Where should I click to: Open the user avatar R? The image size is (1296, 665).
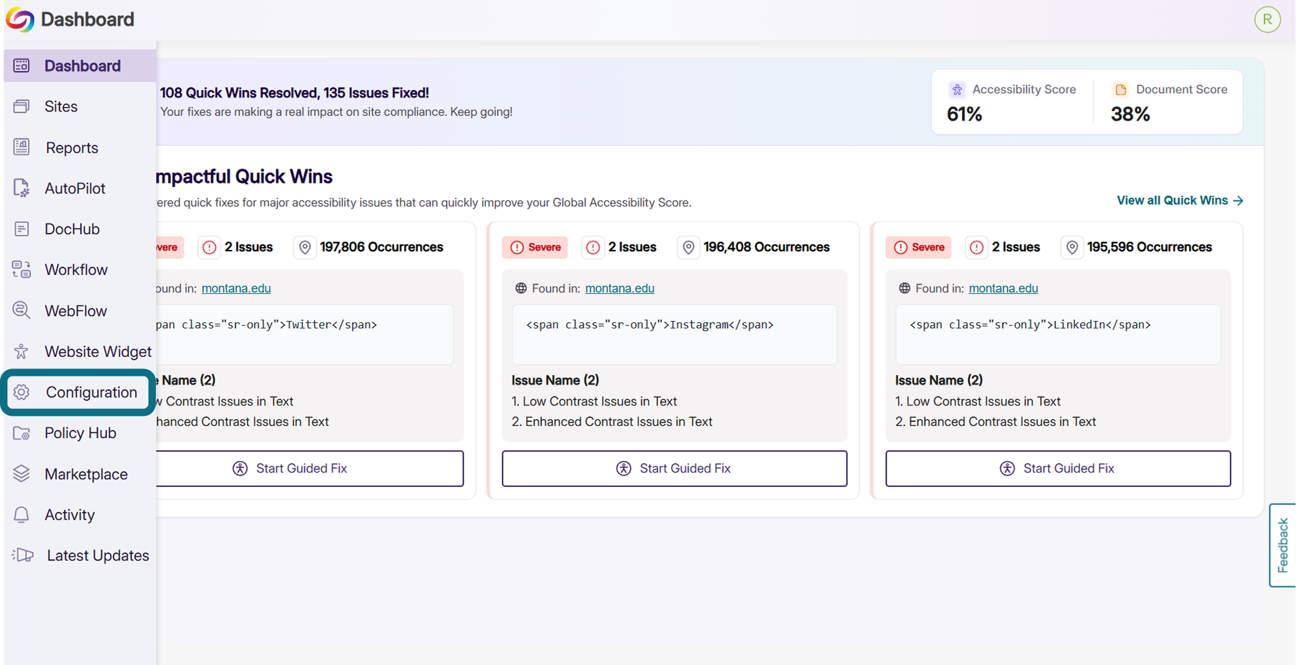[x=1268, y=20]
